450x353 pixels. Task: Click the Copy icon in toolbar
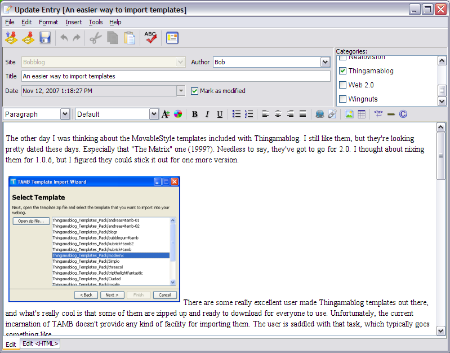pos(112,38)
